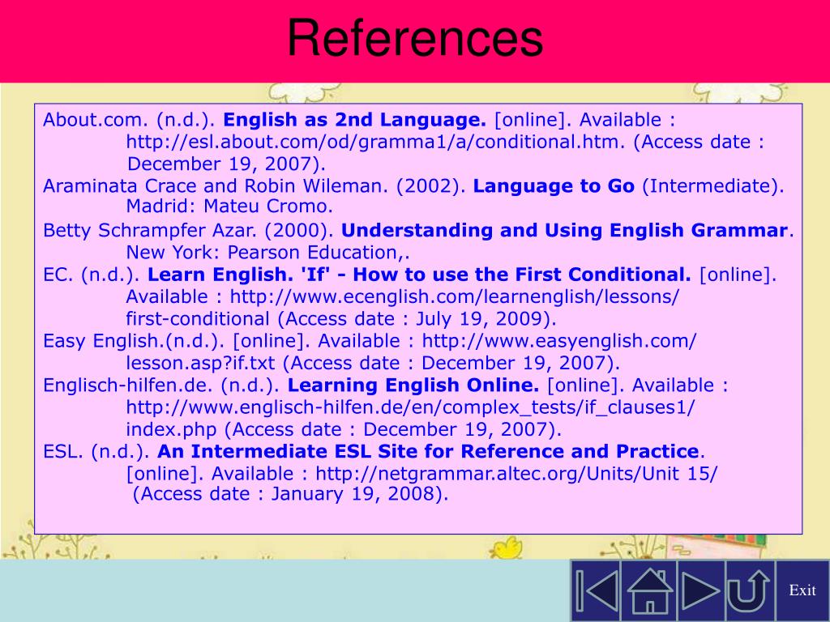This screenshot has width=830, height=622.
Task: Select the title 'Language to Go'
Action: [x=554, y=185]
